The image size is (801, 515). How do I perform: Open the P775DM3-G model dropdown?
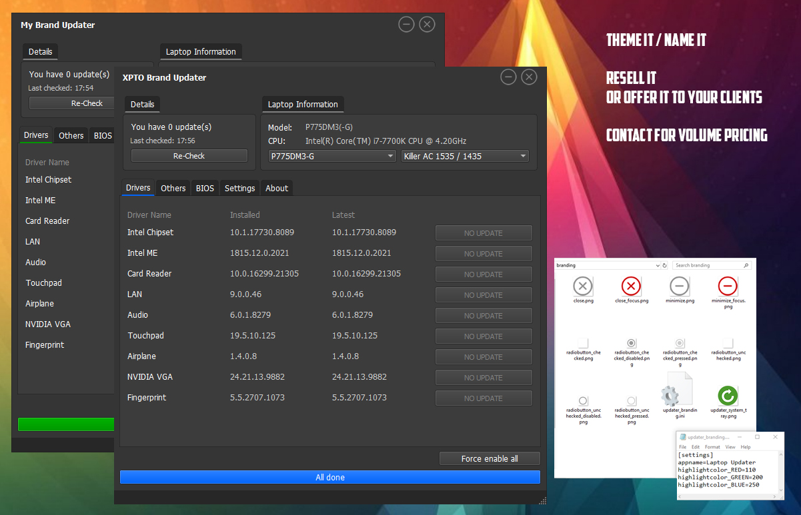click(x=332, y=156)
